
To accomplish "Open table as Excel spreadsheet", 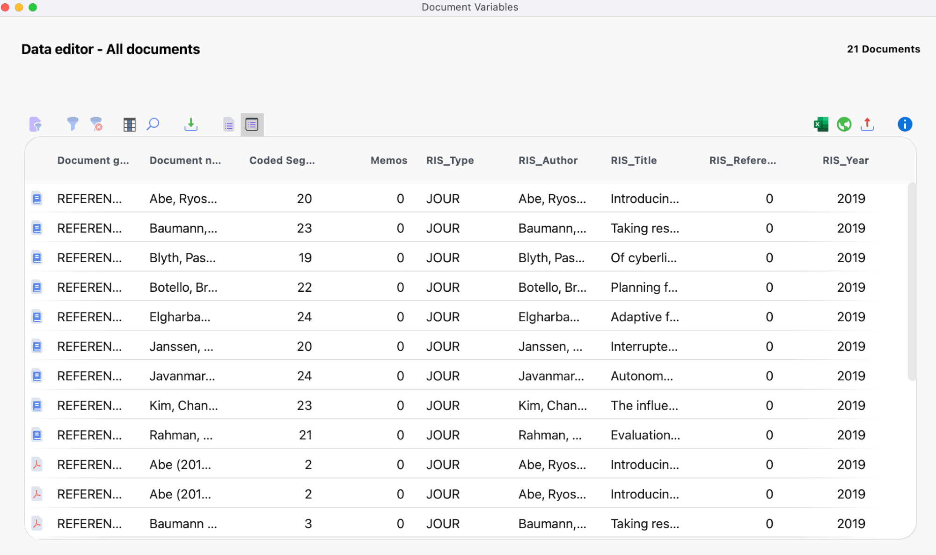I will tap(821, 124).
